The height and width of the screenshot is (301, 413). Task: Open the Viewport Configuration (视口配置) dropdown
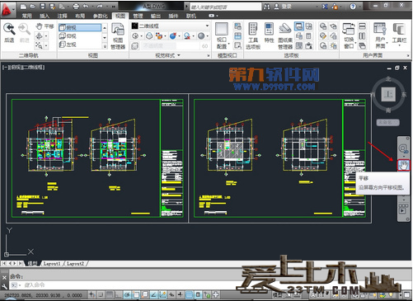click(x=222, y=35)
